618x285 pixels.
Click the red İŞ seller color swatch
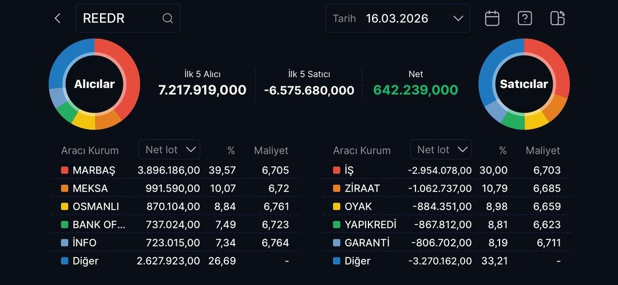(x=336, y=170)
